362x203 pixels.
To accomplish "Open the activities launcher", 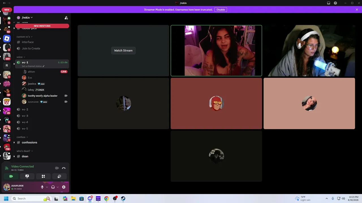I will click(x=43, y=176).
